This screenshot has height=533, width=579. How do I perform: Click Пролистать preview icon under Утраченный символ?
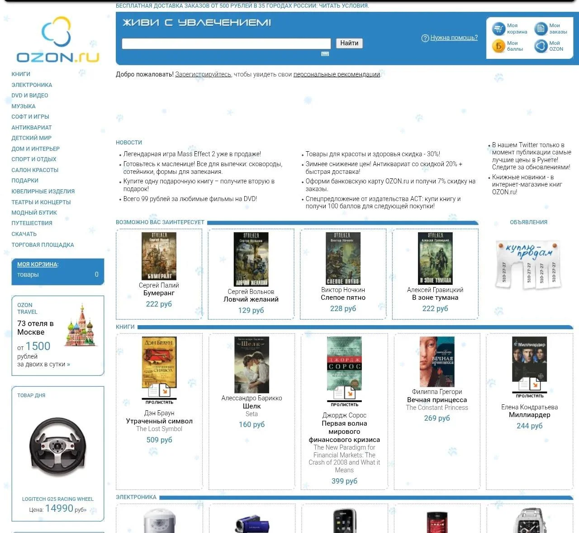tap(159, 393)
